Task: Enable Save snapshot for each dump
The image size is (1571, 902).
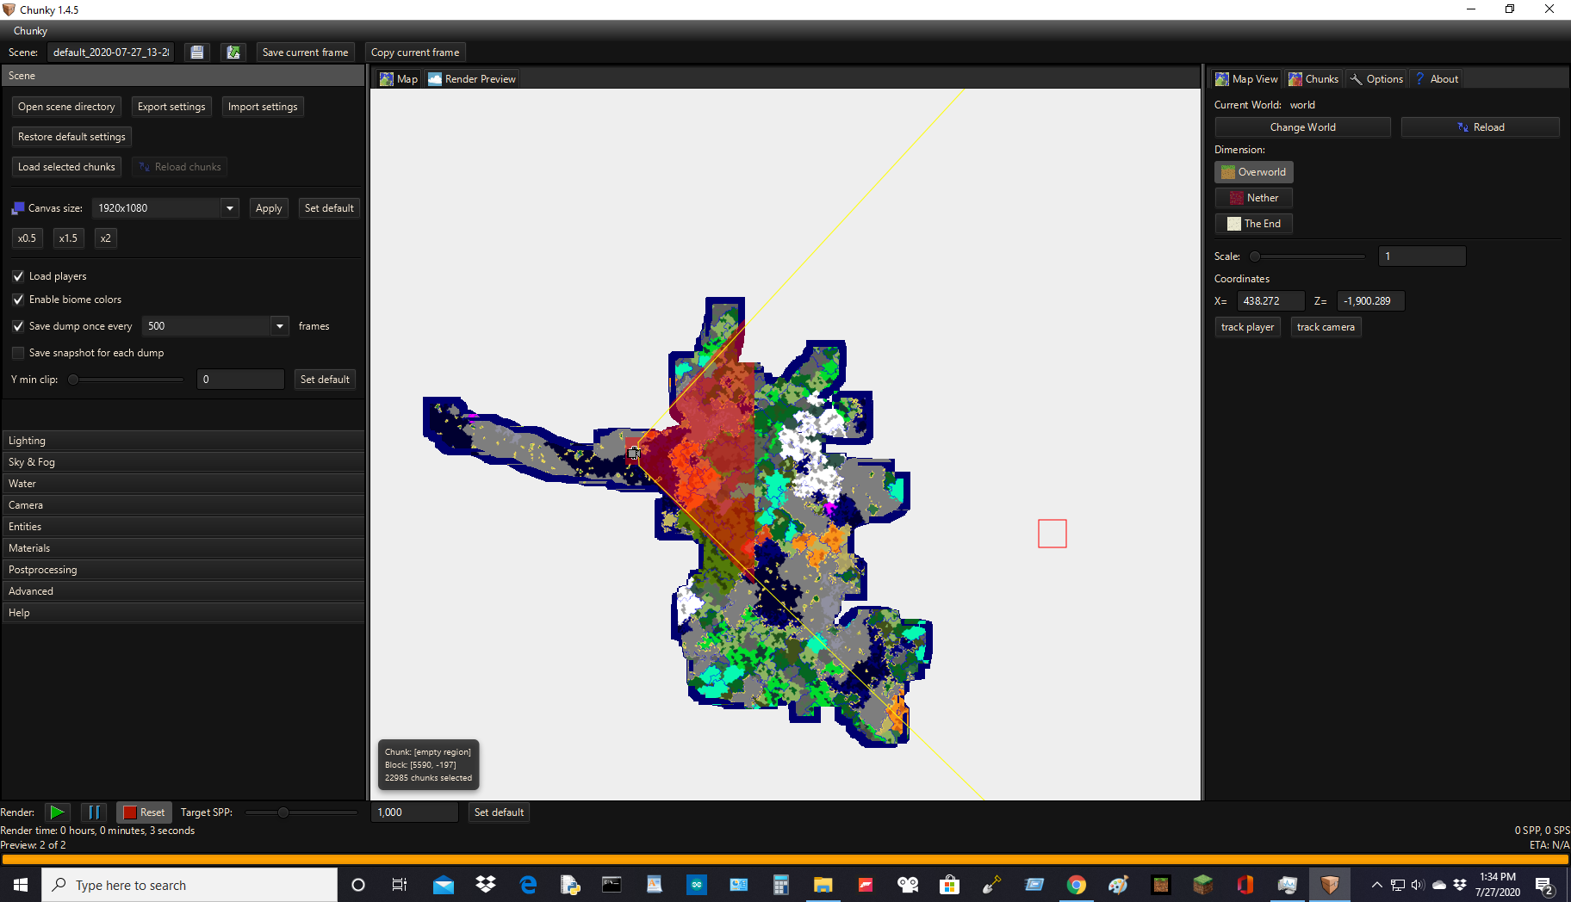Action: (18, 353)
